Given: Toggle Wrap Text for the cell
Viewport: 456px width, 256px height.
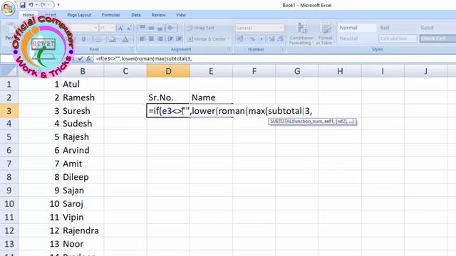Looking at the screenshot, I should pos(201,28).
